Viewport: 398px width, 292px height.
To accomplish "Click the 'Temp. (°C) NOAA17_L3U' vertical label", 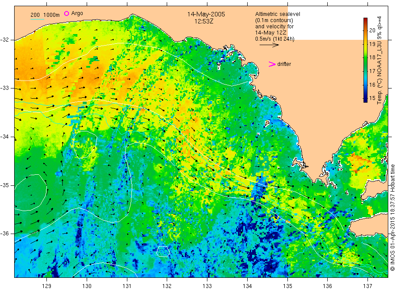I will 379,74.
